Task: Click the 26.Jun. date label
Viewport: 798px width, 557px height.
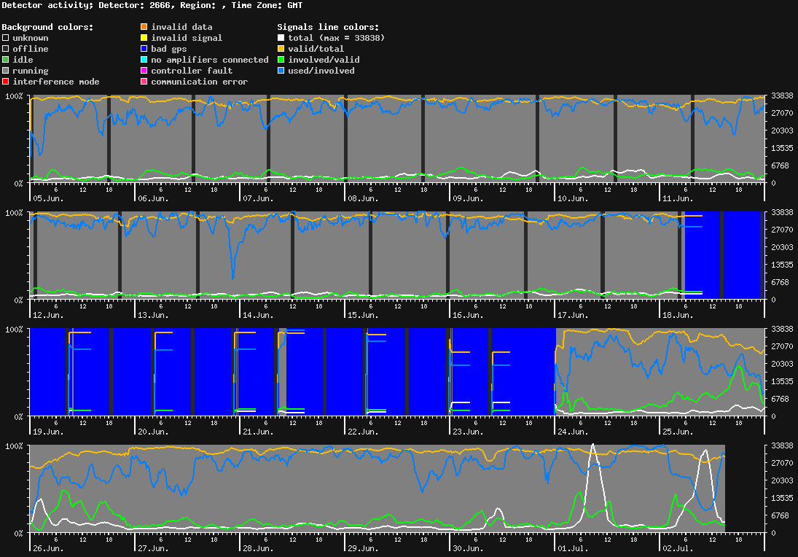Action: point(48,548)
